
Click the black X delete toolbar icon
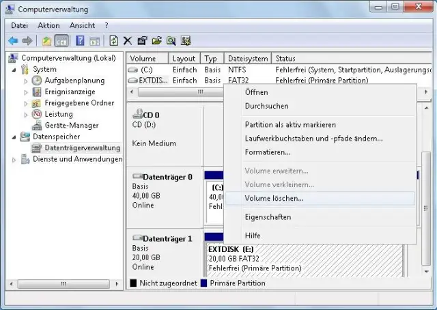[128, 41]
